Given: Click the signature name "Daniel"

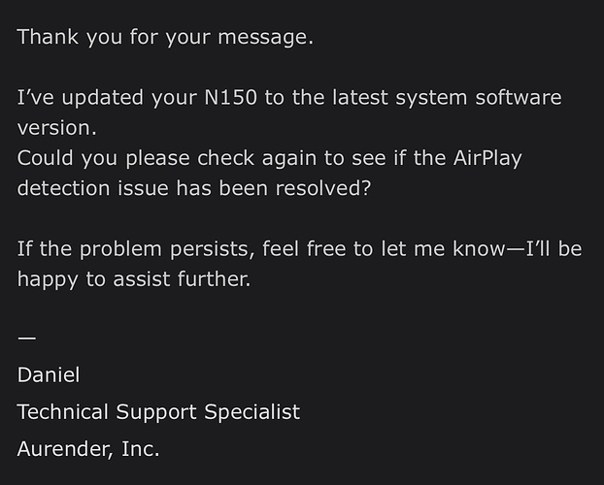Looking at the screenshot, I should 50,374.
